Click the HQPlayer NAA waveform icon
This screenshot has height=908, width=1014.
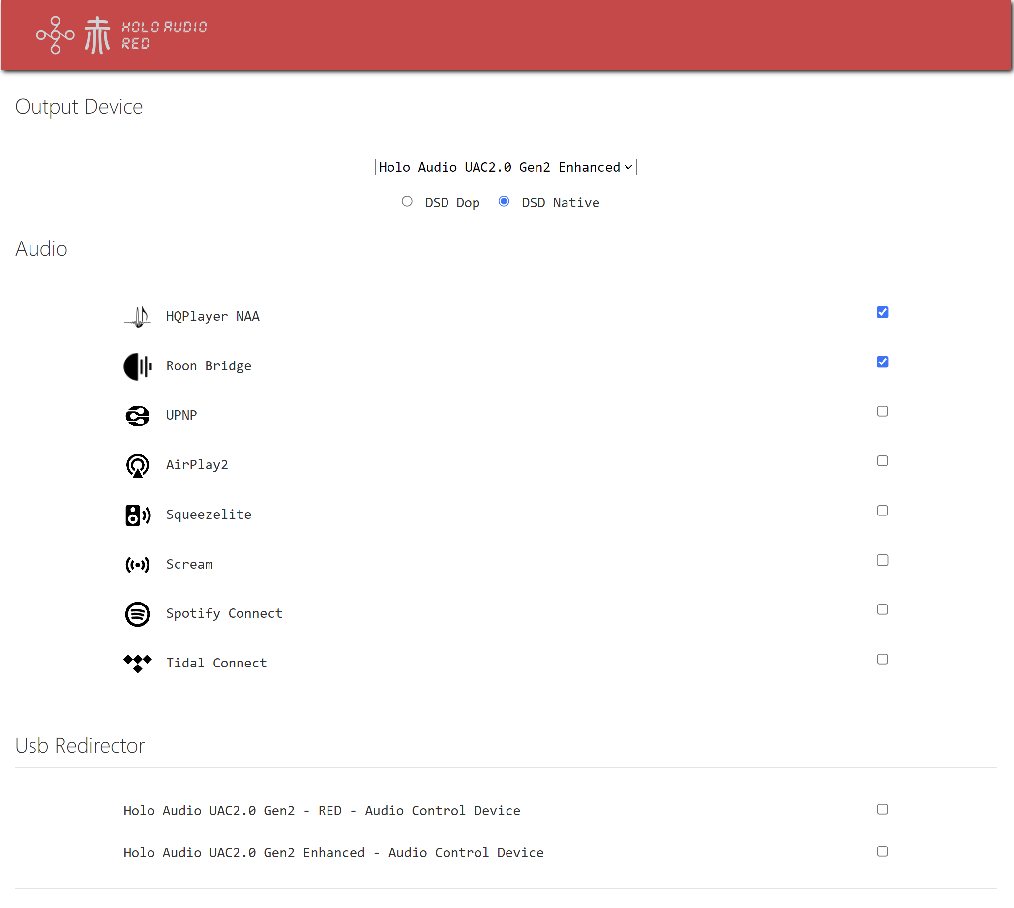coord(137,316)
